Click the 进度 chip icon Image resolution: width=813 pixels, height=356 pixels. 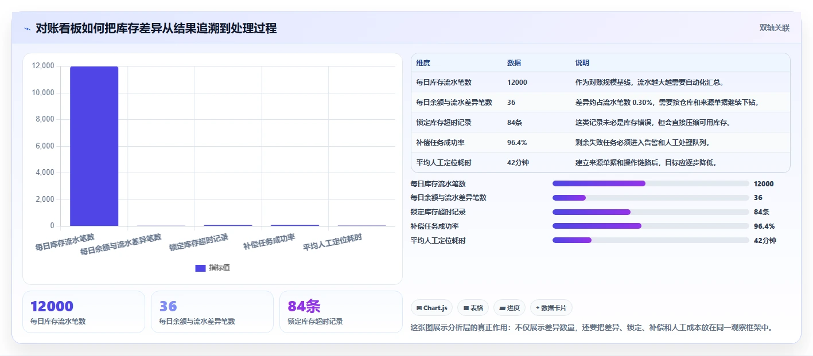[x=503, y=308]
